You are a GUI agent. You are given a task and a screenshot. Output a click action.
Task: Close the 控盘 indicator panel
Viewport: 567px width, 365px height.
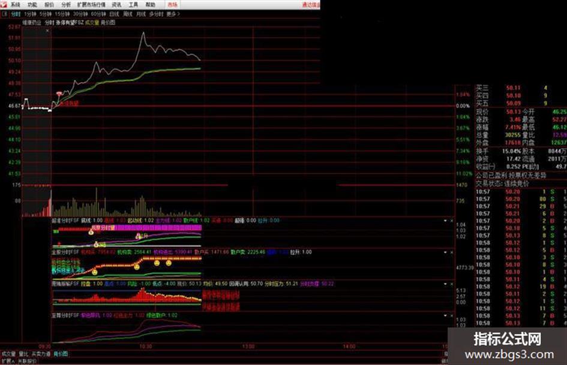(x=452, y=284)
